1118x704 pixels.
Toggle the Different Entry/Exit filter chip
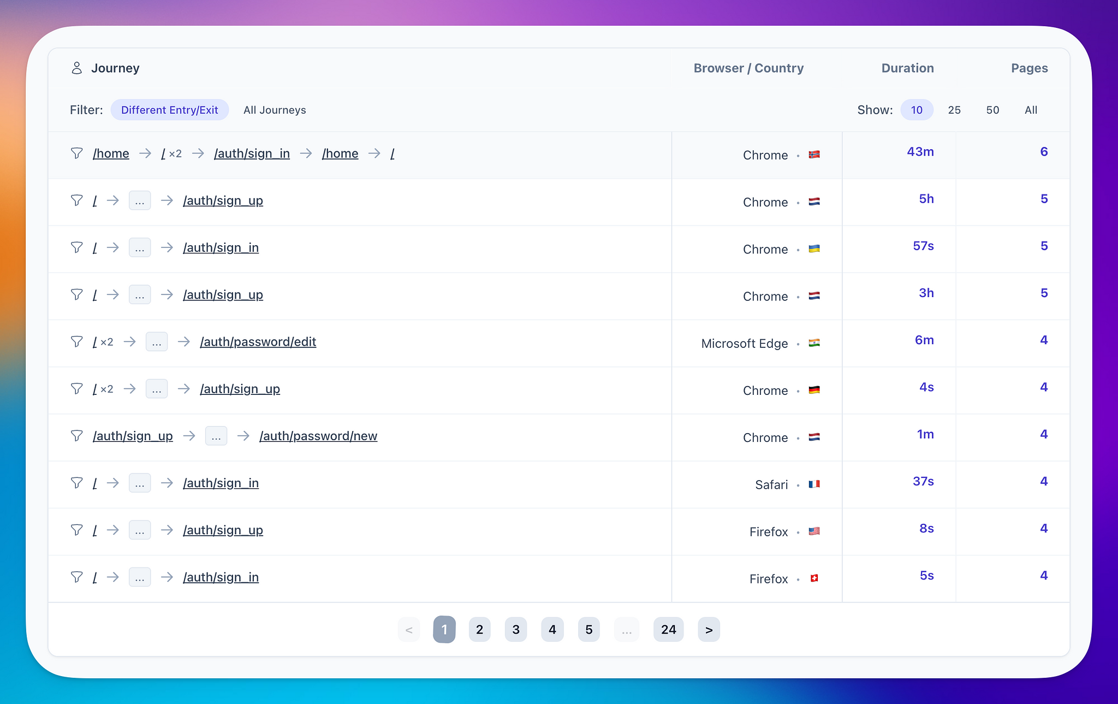click(x=170, y=109)
